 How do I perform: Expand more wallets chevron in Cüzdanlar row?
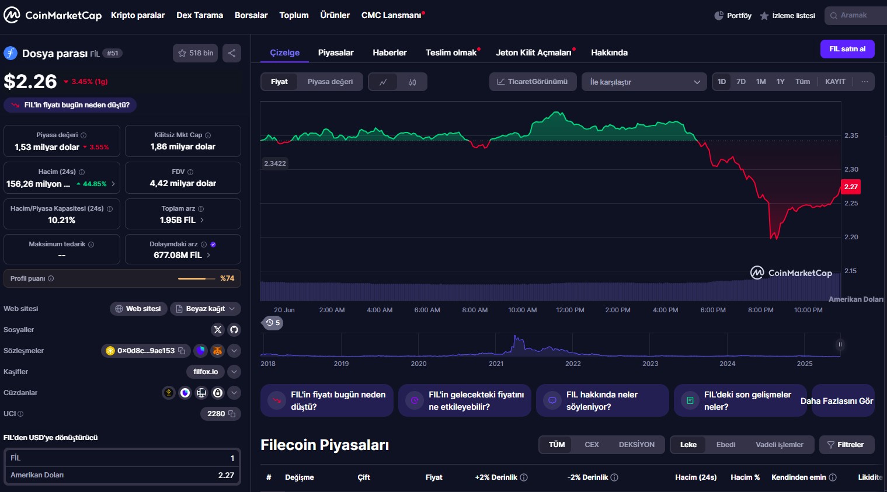(x=234, y=393)
